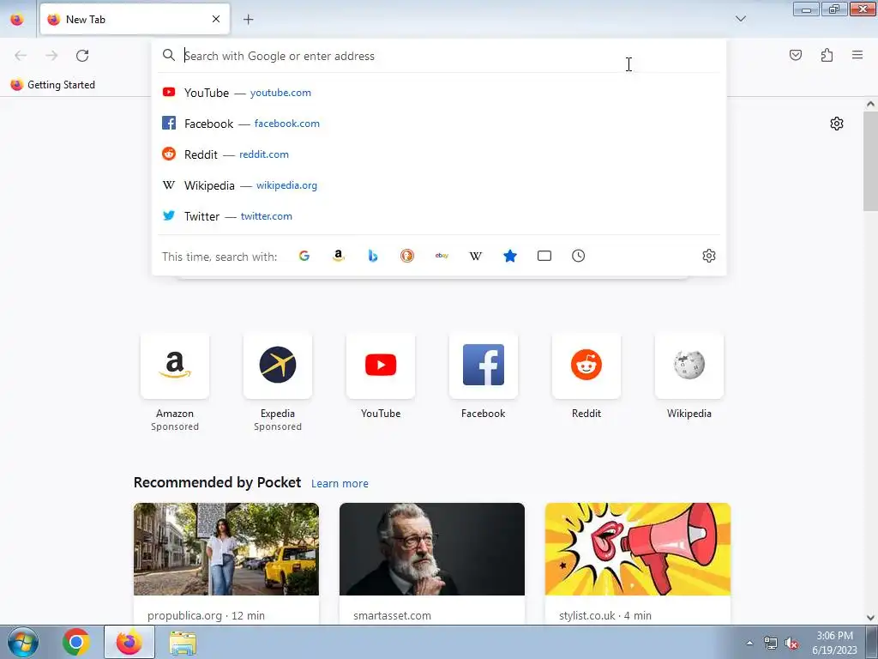Search this time with eBay

point(442,256)
